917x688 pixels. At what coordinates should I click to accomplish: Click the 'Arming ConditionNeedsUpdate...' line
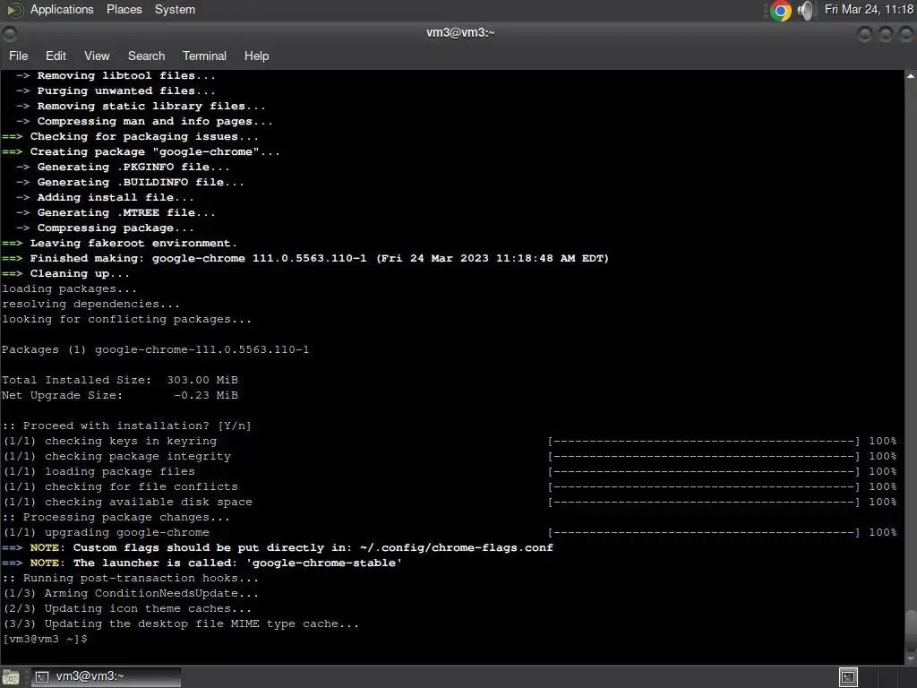click(x=131, y=593)
